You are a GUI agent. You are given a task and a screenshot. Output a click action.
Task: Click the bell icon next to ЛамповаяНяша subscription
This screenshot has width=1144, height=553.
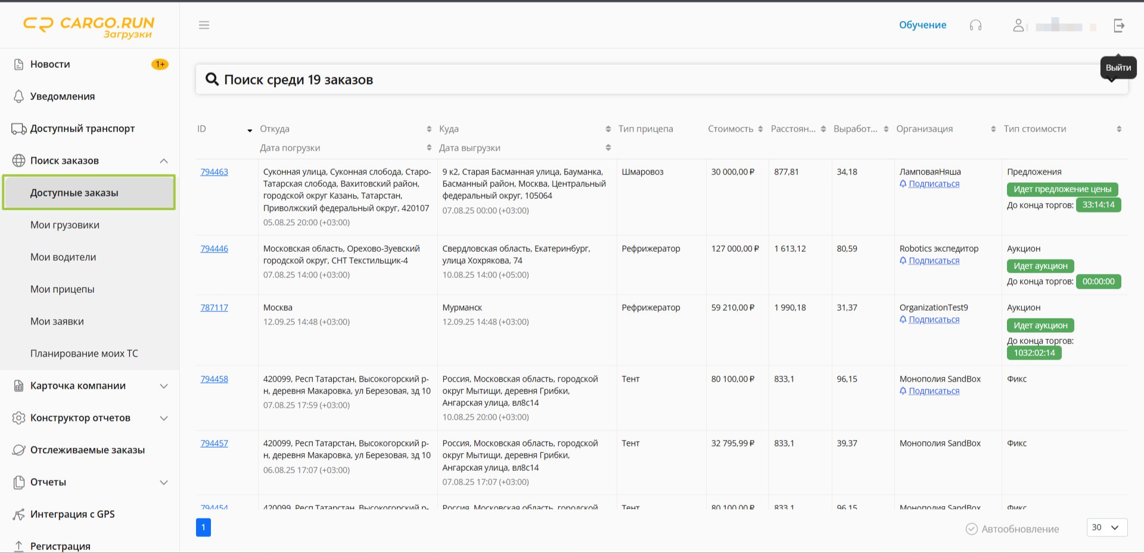pos(903,184)
